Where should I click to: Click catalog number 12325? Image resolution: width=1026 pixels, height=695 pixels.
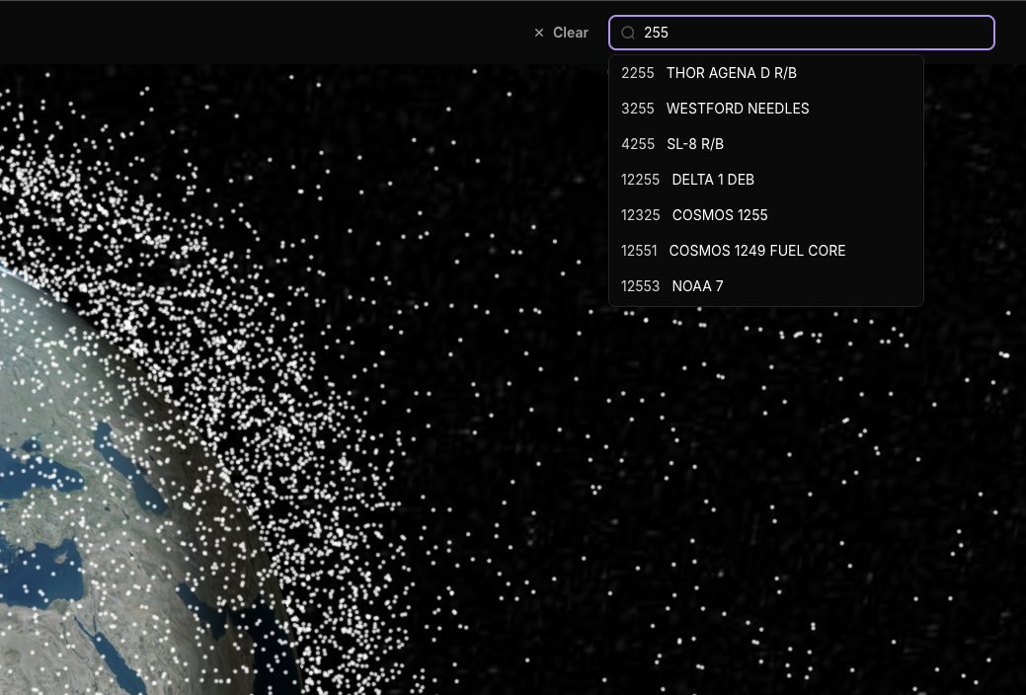coord(640,215)
